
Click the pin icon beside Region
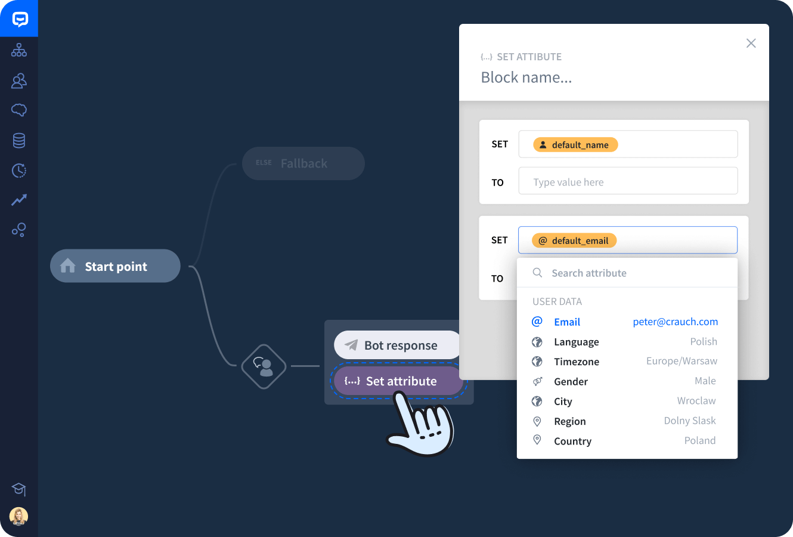[x=537, y=421]
